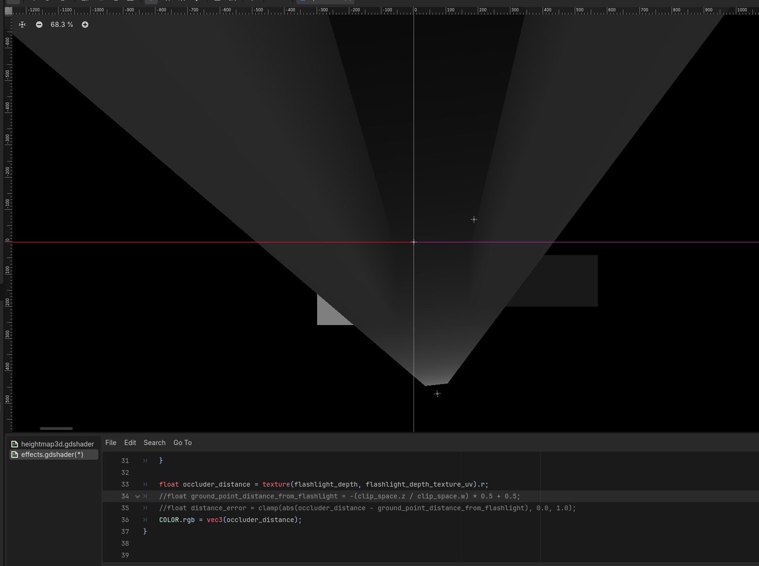Open the File menu of the shader editor
This screenshot has height=566, width=759.
[111, 443]
